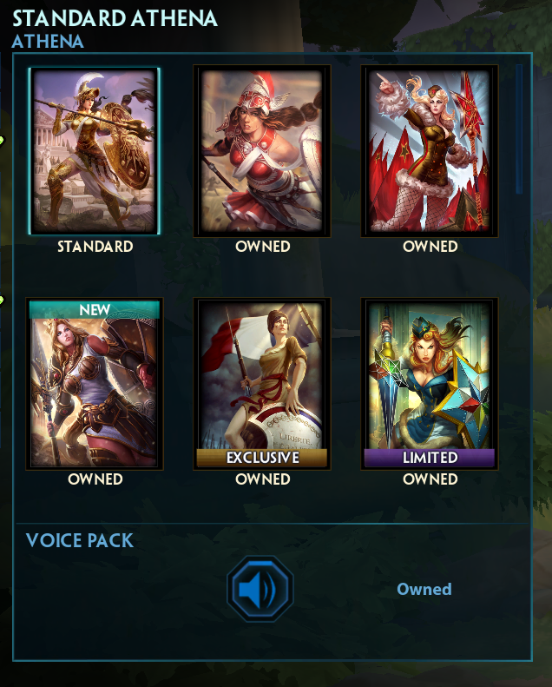Choose the Exclusive French flag Athena skin
Viewport: 552px width, 687px height.
click(262, 384)
